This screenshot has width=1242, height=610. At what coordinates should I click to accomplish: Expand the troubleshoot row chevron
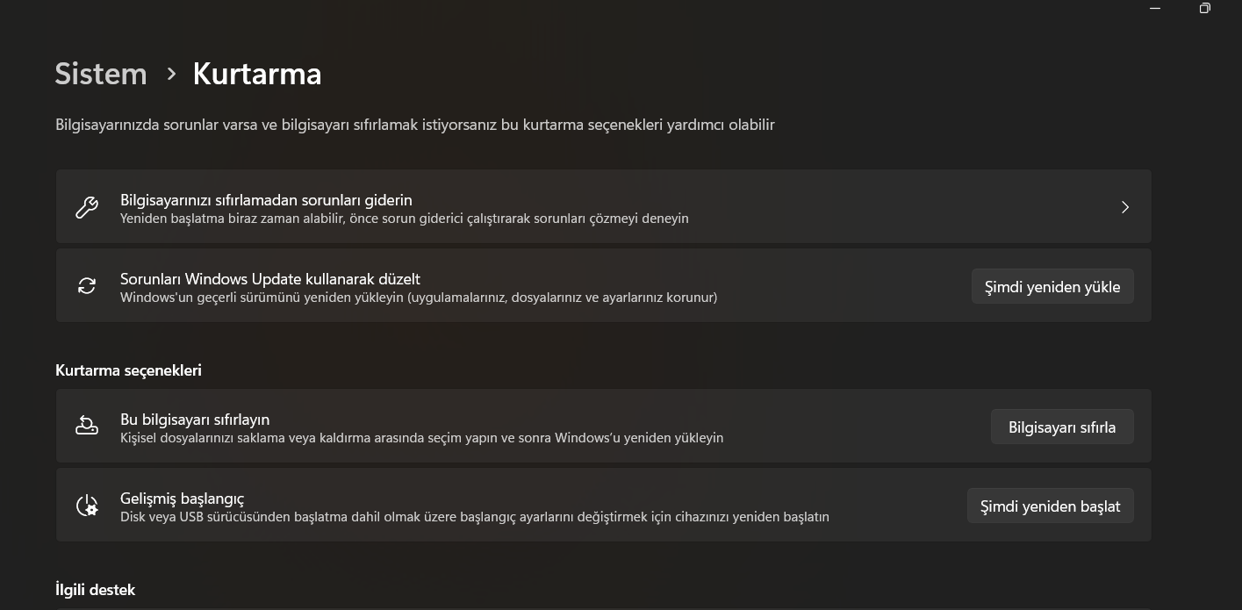point(1124,207)
